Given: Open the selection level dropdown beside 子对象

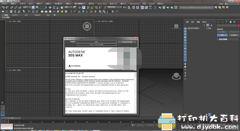Looking at the screenshot, I should [234, 32].
